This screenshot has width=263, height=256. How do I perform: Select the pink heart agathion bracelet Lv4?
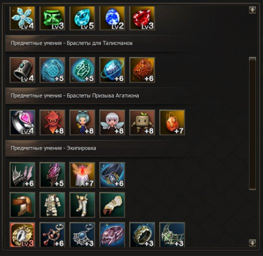22,122
